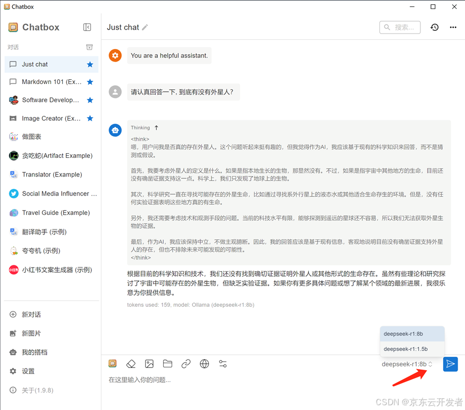Toggle star on Markdown 101 conversation
Viewport: 465px width, 410px height.
tap(90, 82)
